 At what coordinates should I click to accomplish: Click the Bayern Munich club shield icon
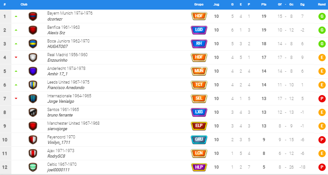click(33, 16)
